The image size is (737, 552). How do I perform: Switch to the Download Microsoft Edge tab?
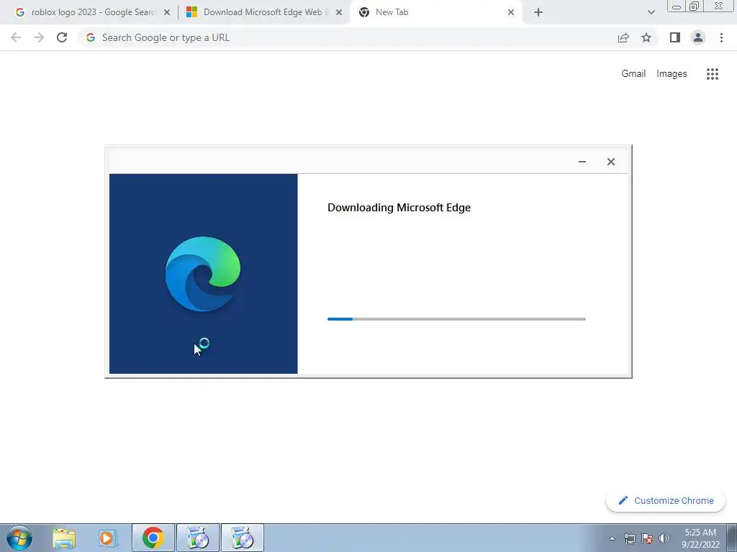[263, 12]
